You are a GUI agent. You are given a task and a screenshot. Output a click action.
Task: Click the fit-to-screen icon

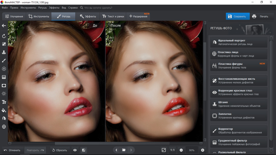pyautogui.click(x=164, y=150)
